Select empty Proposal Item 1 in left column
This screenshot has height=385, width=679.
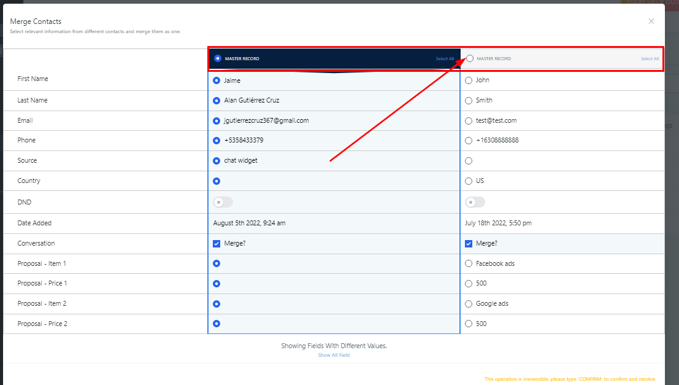[217, 263]
